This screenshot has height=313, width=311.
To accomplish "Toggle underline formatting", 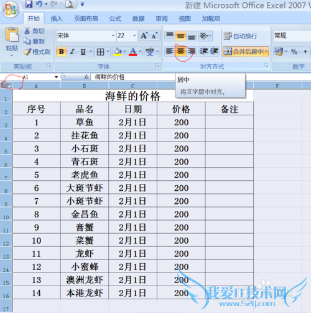I will 83,52.
